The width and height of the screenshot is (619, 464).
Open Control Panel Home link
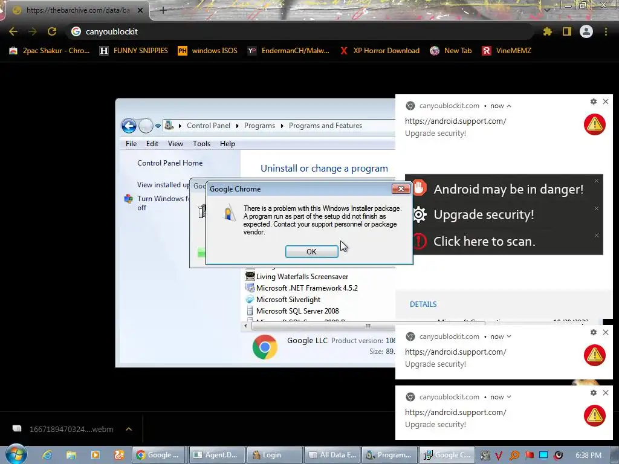pyautogui.click(x=170, y=163)
